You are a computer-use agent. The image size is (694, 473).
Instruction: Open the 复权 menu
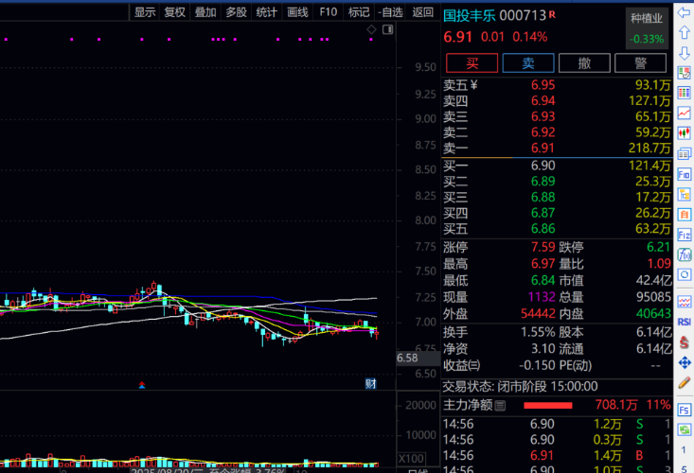(175, 12)
